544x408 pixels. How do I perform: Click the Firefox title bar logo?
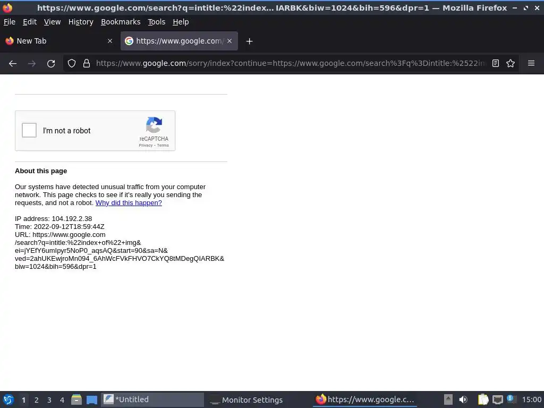(x=7, y=7)
